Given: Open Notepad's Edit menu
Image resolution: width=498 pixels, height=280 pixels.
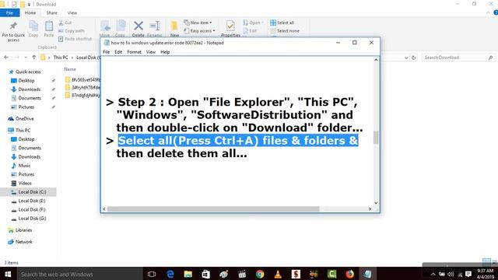Looking at the screenshot, I should point(118,52).
